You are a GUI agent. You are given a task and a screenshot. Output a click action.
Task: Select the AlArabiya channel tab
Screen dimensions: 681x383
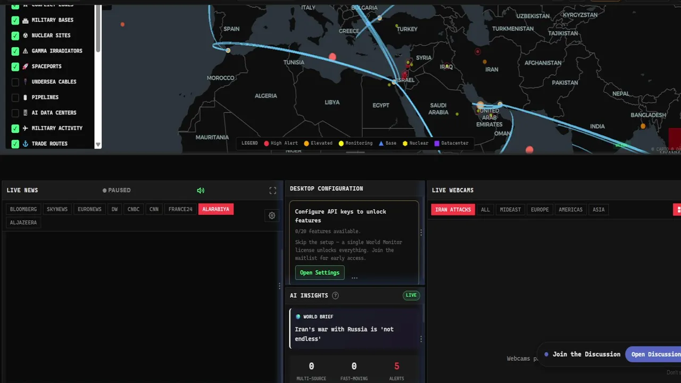[x=216, y=209]
